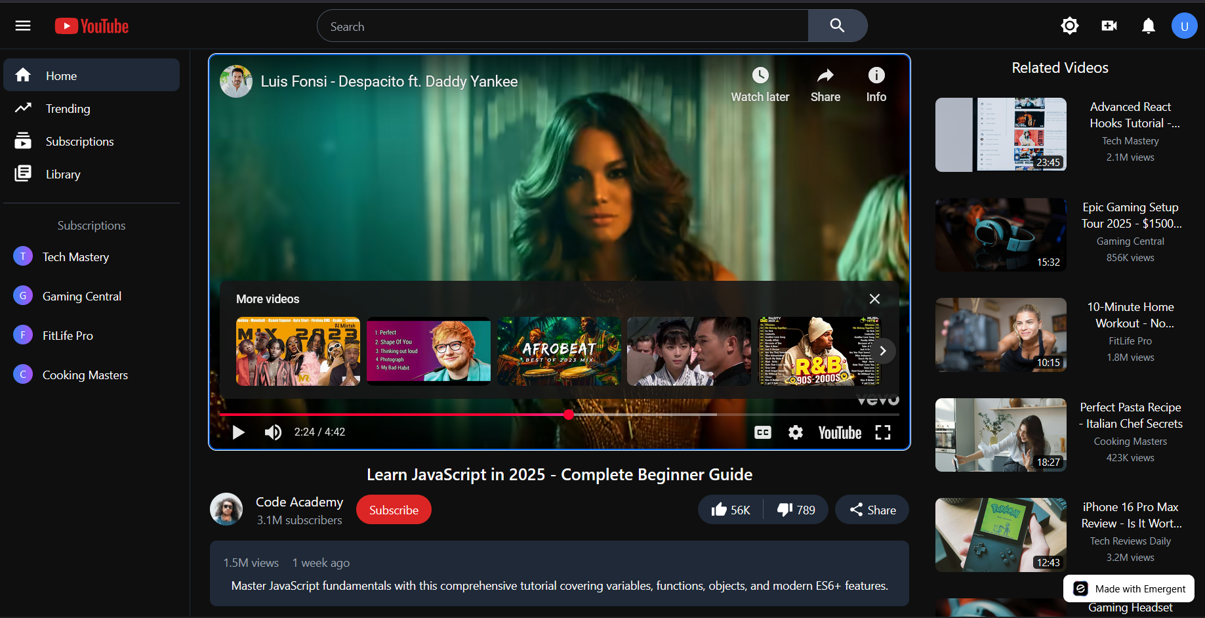Open the Ed Sheeran Perfect thumbnail
Screen dimensions: 1205x618
click(x=428, y=351)
